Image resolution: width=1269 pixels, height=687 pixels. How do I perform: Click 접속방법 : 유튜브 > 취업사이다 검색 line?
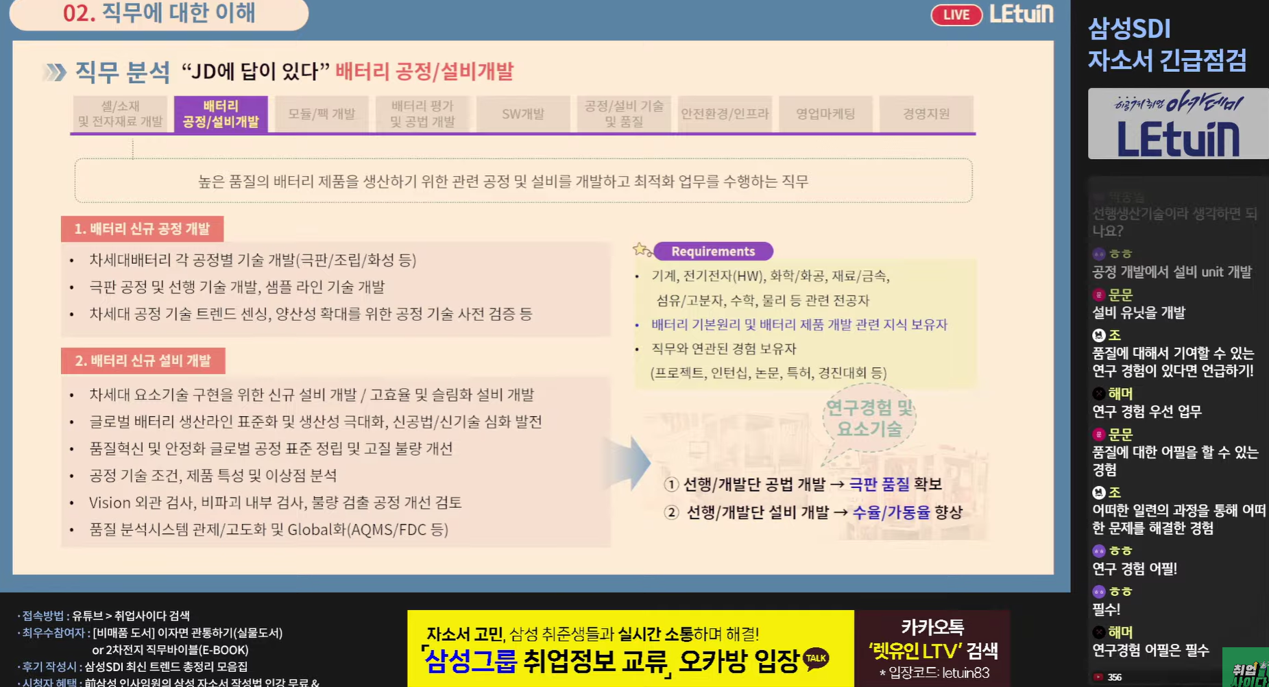tap(104, 616)
